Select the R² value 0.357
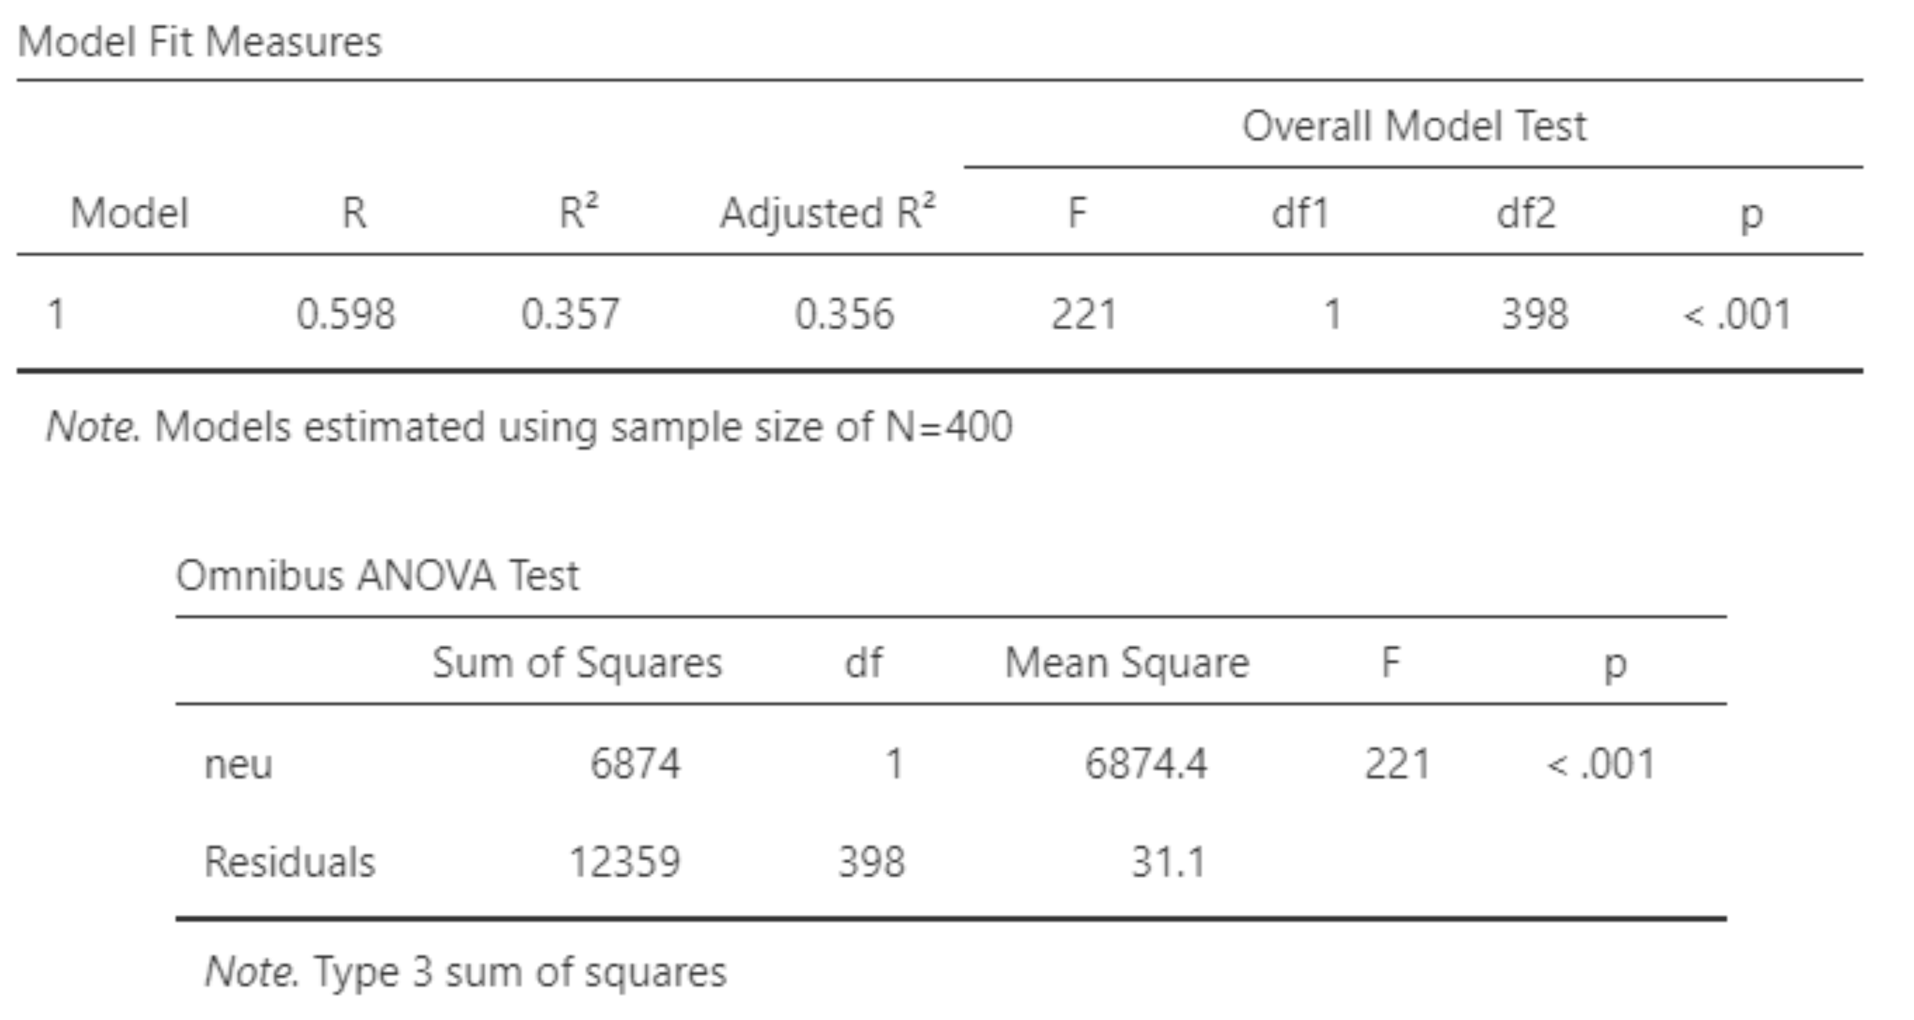 [x=570, y=313]
